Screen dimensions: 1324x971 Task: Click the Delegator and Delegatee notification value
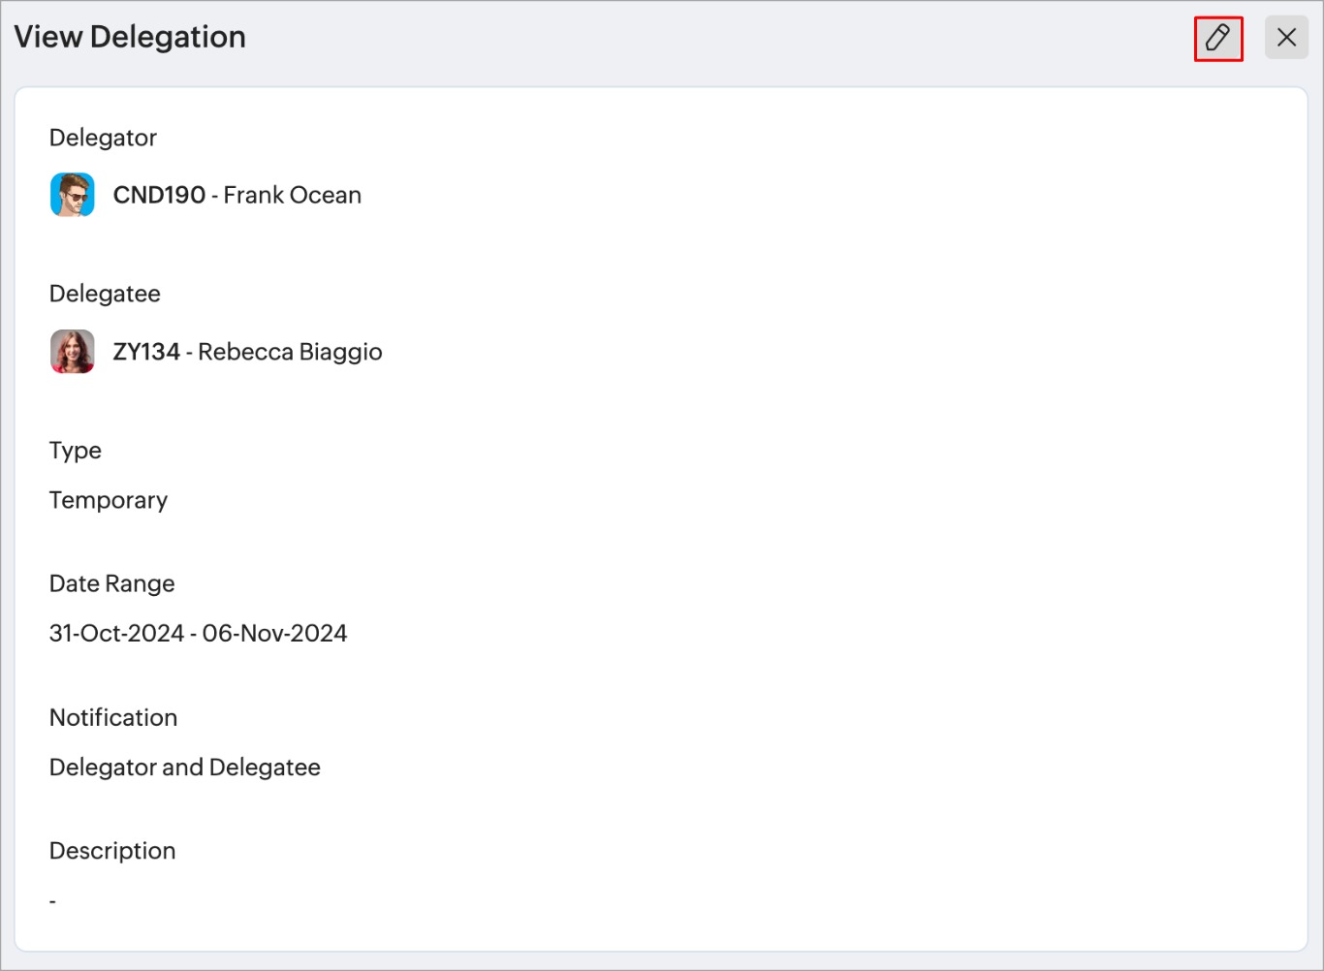(185, 767)
